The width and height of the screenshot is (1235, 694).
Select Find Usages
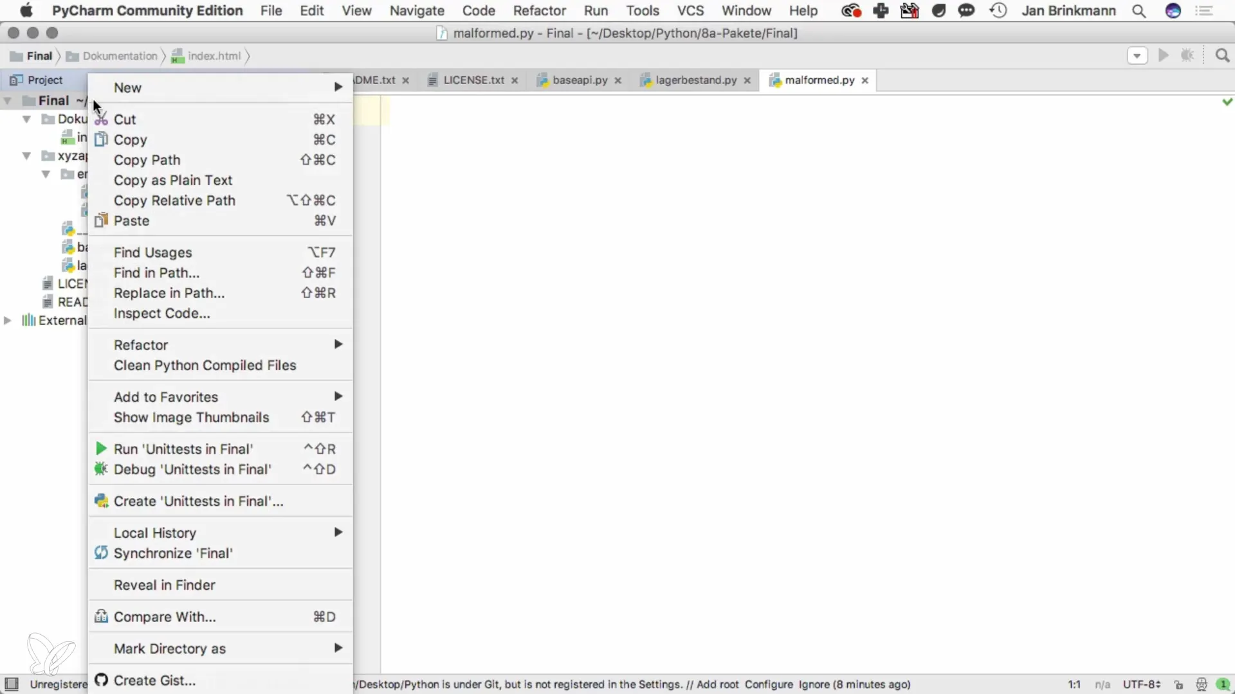click(x=221, y=252)
